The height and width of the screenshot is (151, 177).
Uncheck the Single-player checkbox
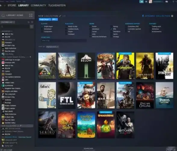tap(42, 27)
